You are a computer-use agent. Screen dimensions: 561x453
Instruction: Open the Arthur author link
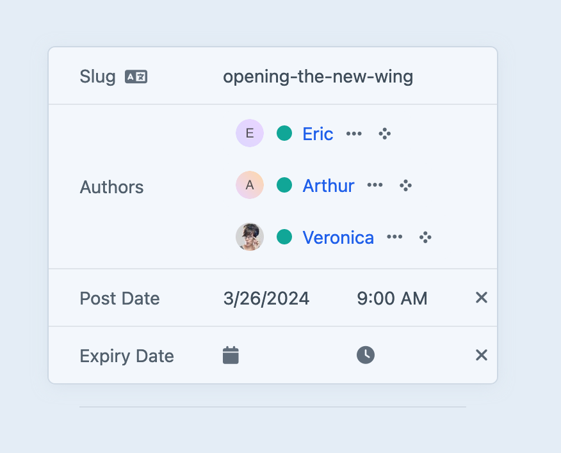[x=328, y=186]
